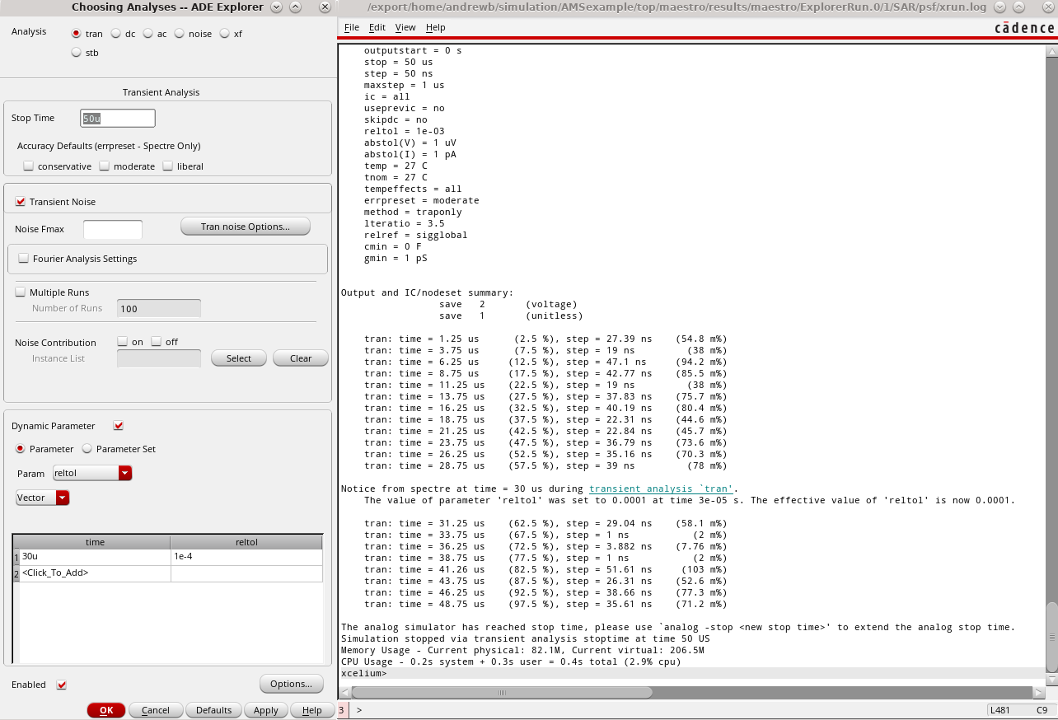This screenshot has width=1058, height=720.
Task: Click the L481 line indicator
Action: click(1000, 710)
